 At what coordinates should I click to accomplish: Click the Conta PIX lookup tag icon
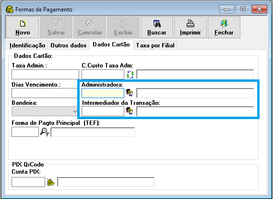51,182
